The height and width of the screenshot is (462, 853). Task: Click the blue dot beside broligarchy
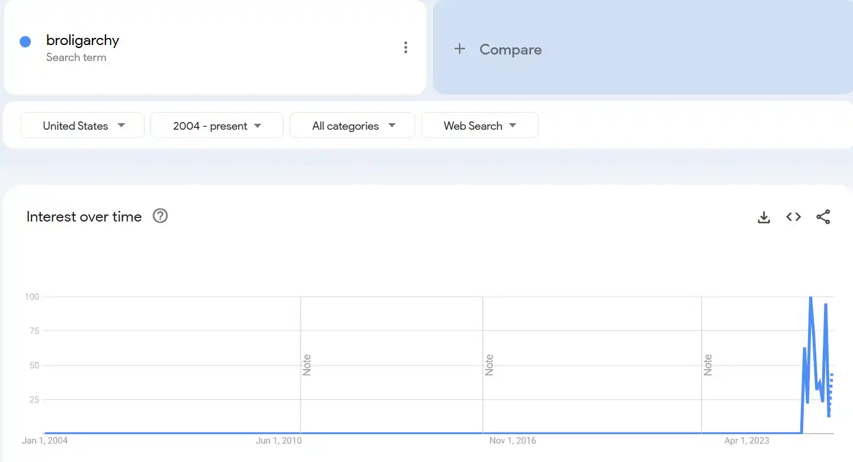click(25, 41)
